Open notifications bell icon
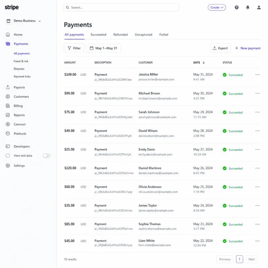 point(248,7)
